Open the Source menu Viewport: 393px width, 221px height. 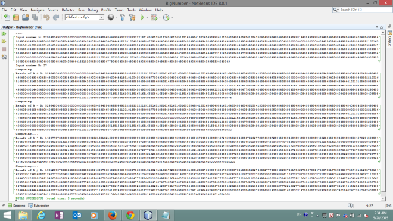[x=53, y=10]
